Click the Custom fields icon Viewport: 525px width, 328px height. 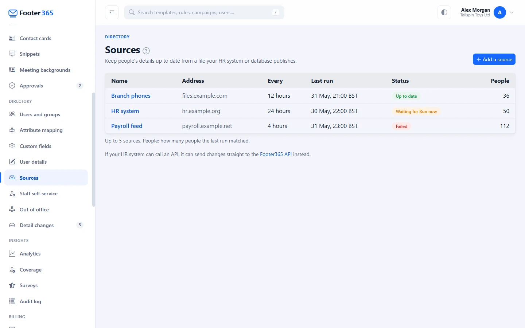pos(12,146)
